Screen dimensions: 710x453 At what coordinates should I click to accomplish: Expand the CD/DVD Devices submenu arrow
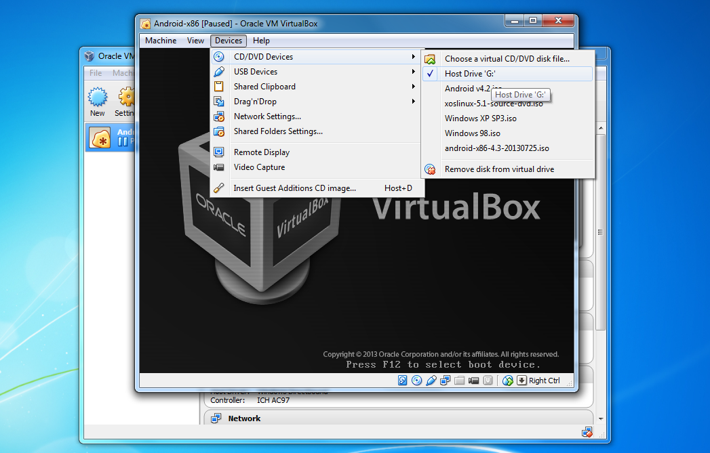pos(414,56)
